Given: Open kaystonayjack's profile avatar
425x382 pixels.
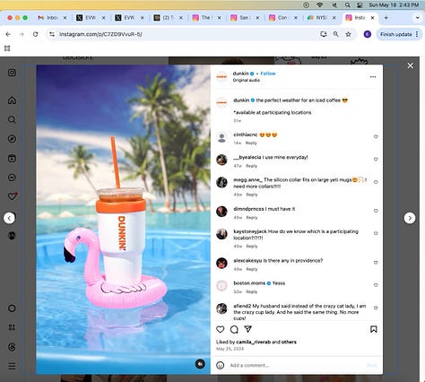Looking at the screenshot, I should point(221,234).
